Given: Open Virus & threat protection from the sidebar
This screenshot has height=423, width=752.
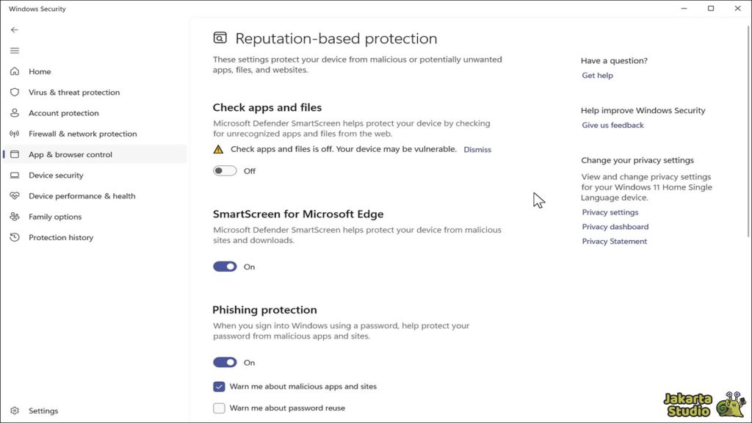Looking at the screenshot, I should (76, 92).
